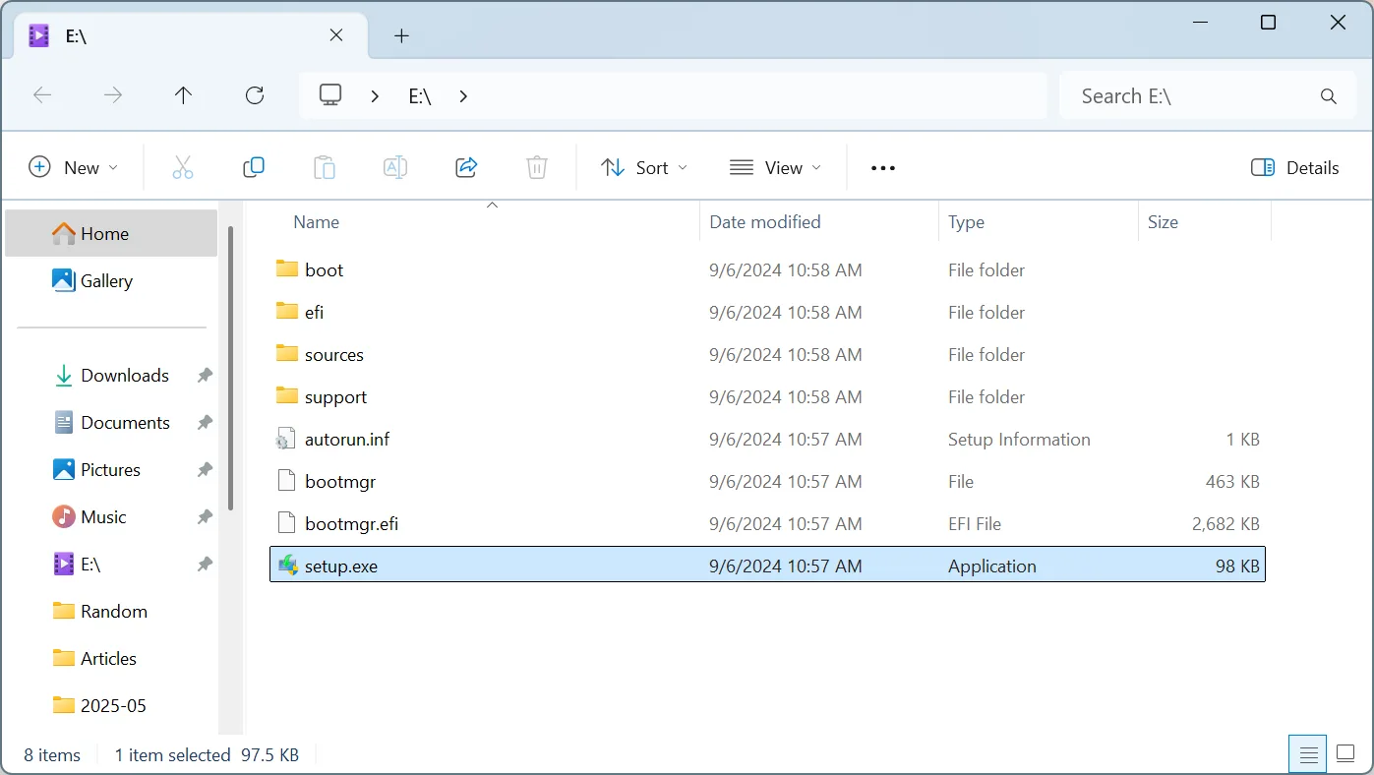Click the Share icon in toolbar

tap(466, 168)
